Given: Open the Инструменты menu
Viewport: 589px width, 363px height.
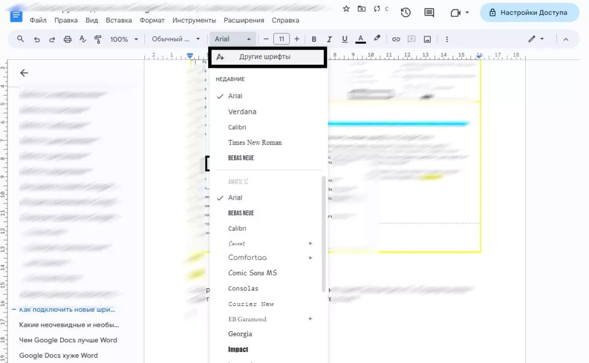Looking at the screenshot, I should (194, 20).
